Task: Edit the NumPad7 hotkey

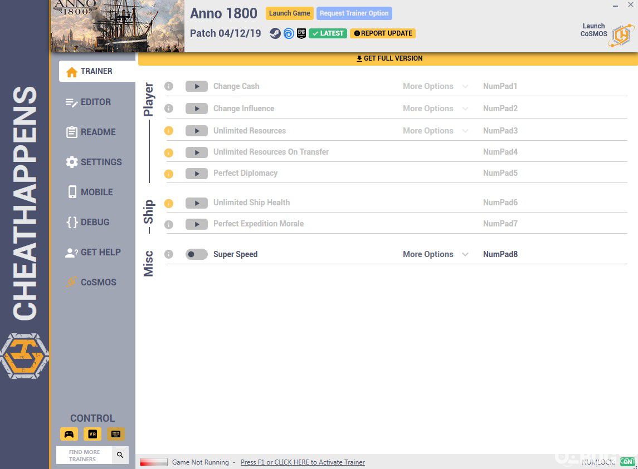Action: point(500,224)
